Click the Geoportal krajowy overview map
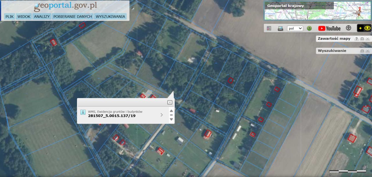The width and height of the screenshot is (372, 177). point(318,11)
